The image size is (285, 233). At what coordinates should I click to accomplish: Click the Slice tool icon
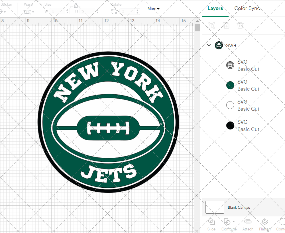[211, 222]
